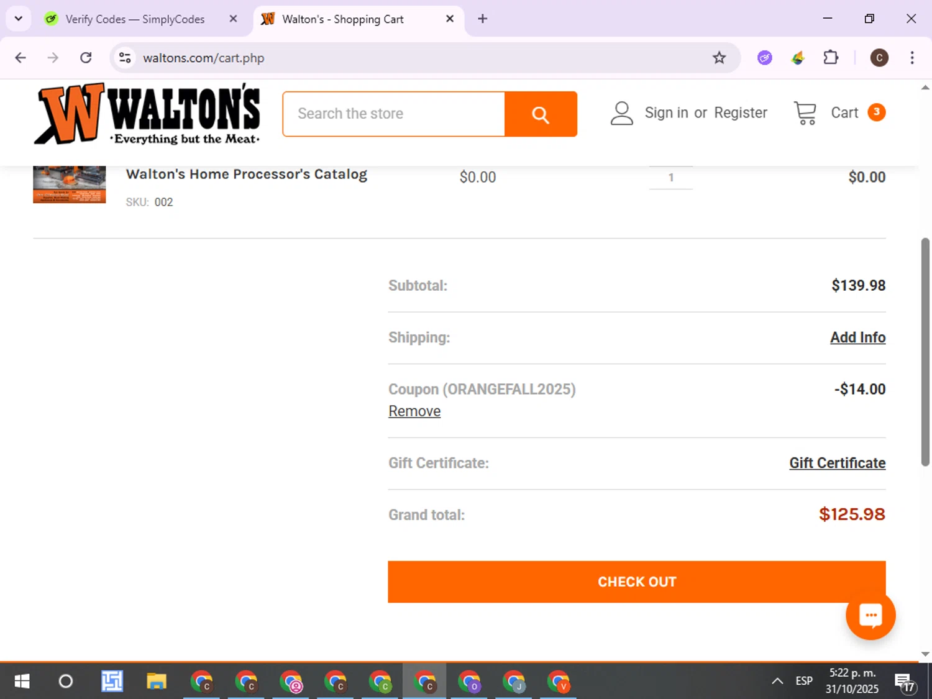Click the Walton's logo to go home
Viewport: 932px width, 699px height.
[147, 114]
